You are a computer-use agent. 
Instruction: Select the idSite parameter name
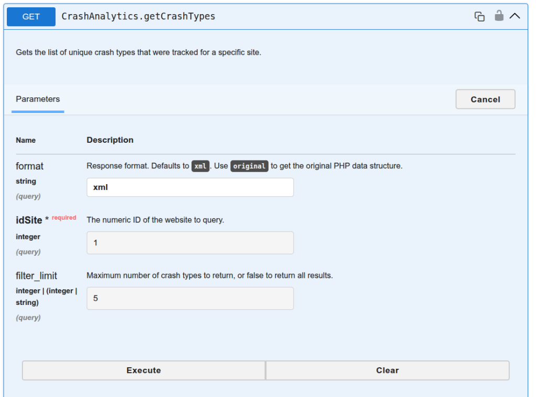pyautogui.click(x=29, y=220)
